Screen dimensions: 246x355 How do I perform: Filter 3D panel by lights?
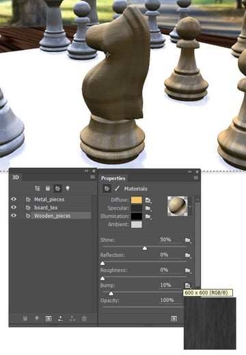(x=68, y=188)
